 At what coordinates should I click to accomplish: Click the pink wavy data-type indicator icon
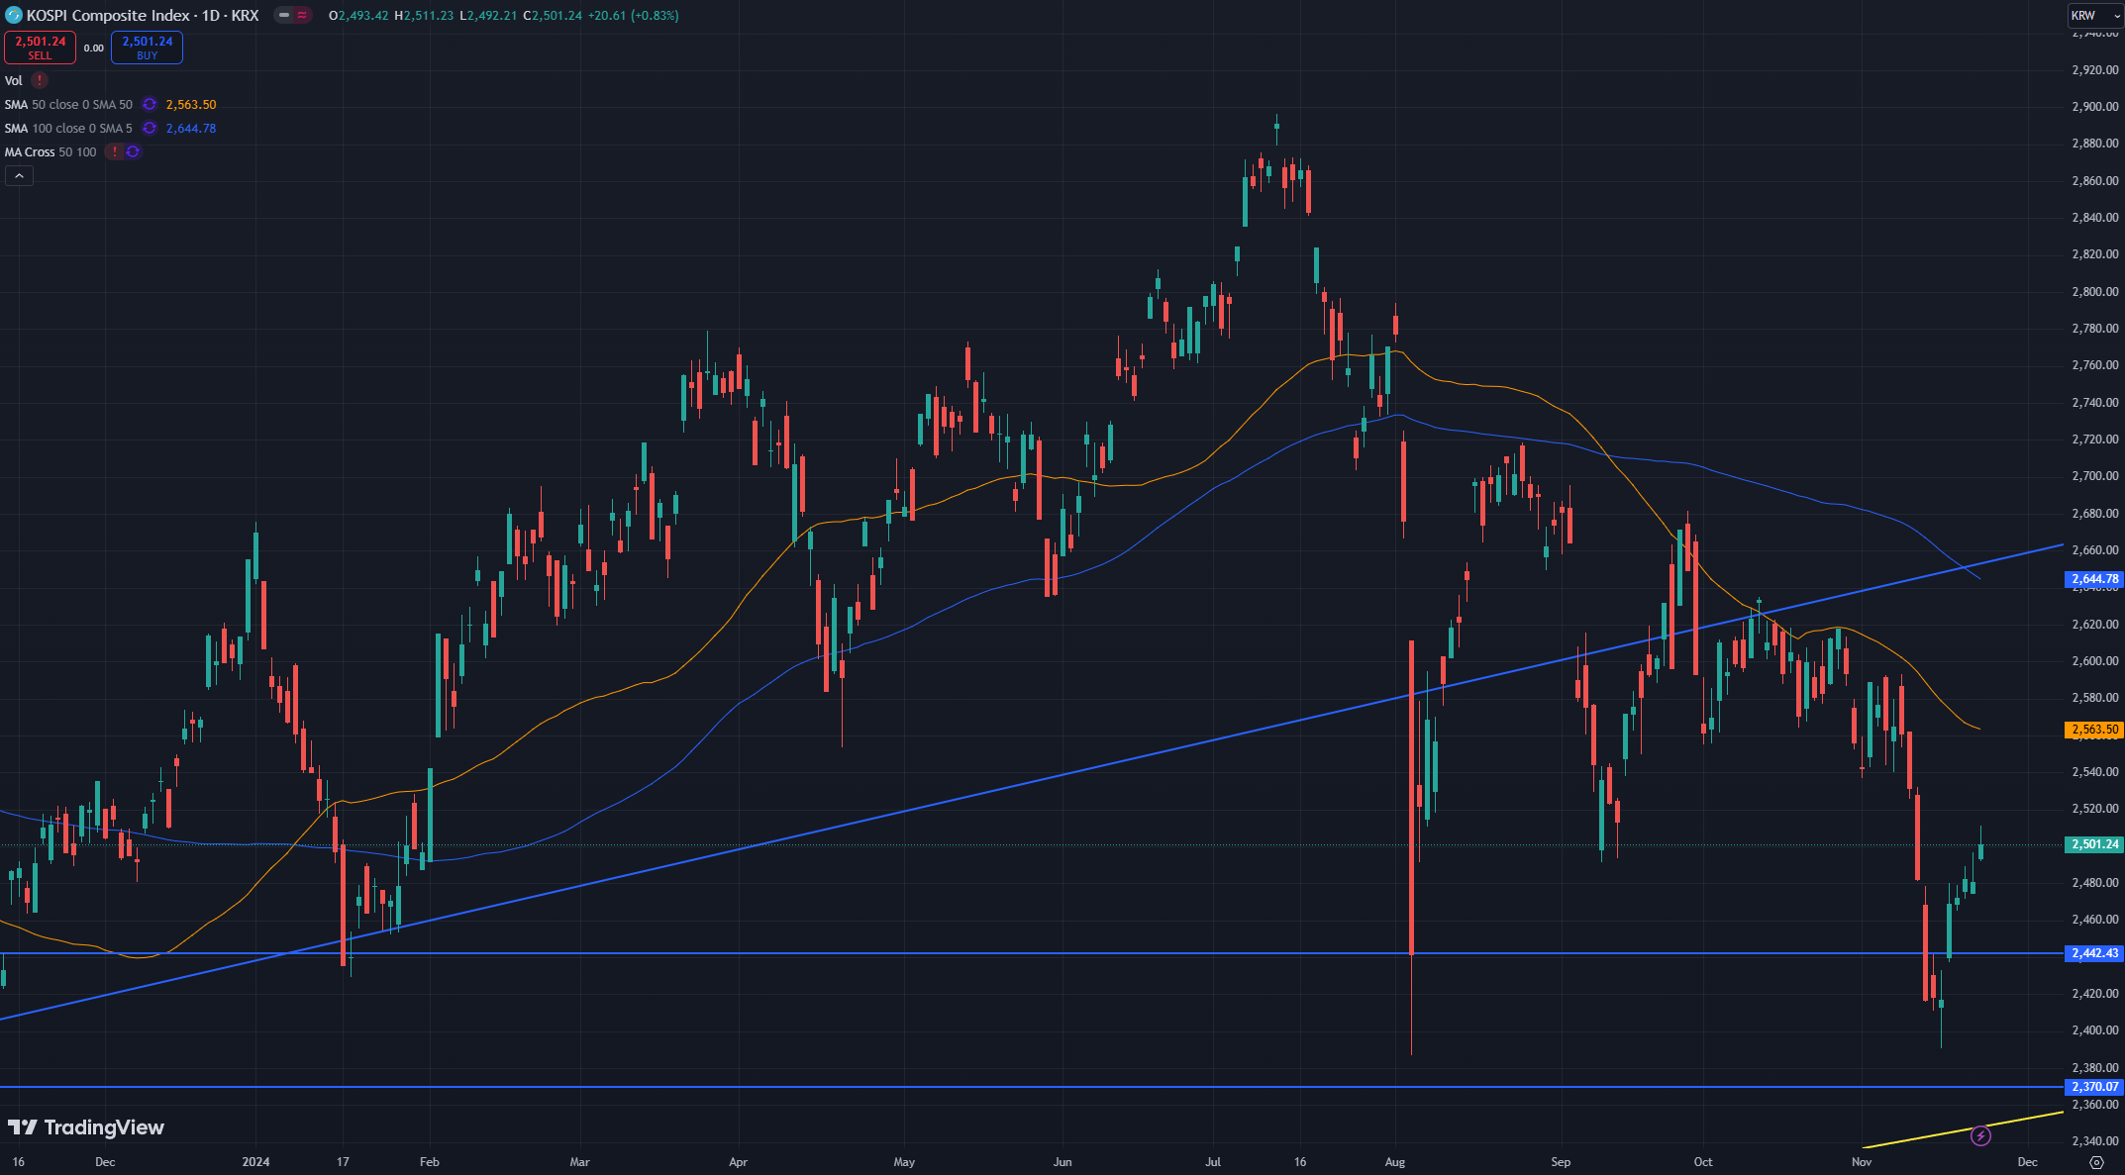coord(302,16)
